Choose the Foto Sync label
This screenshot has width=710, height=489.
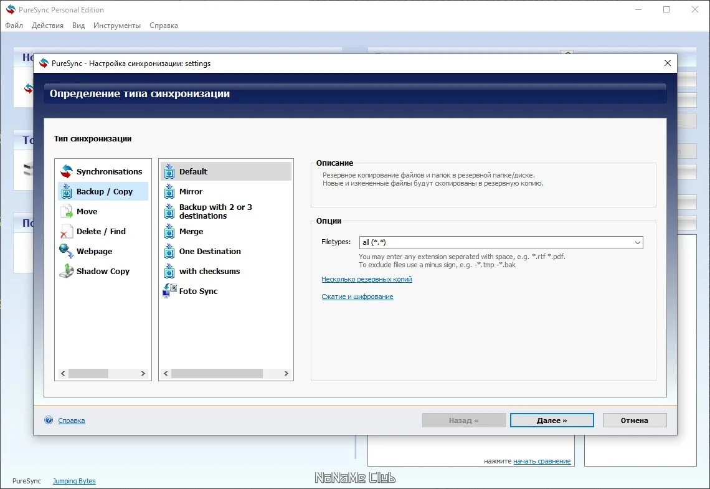pos(198,291)
